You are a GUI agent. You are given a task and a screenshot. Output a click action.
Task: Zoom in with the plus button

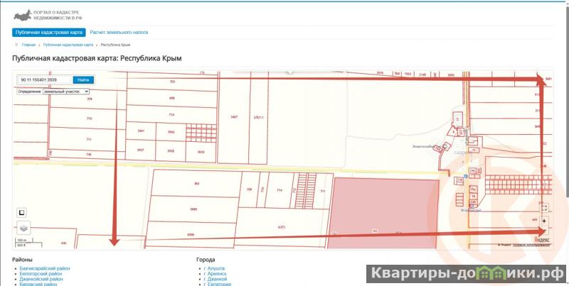[544, 221]
